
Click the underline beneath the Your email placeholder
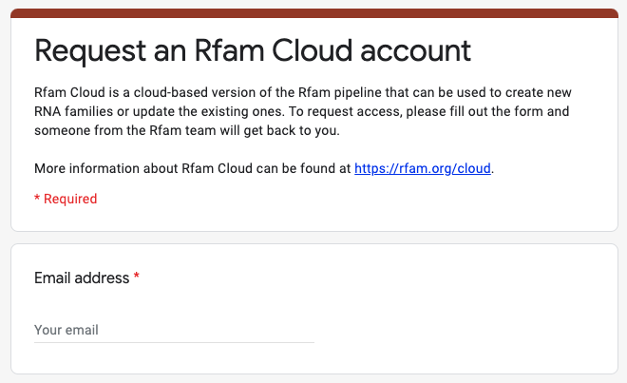(174, 342)
